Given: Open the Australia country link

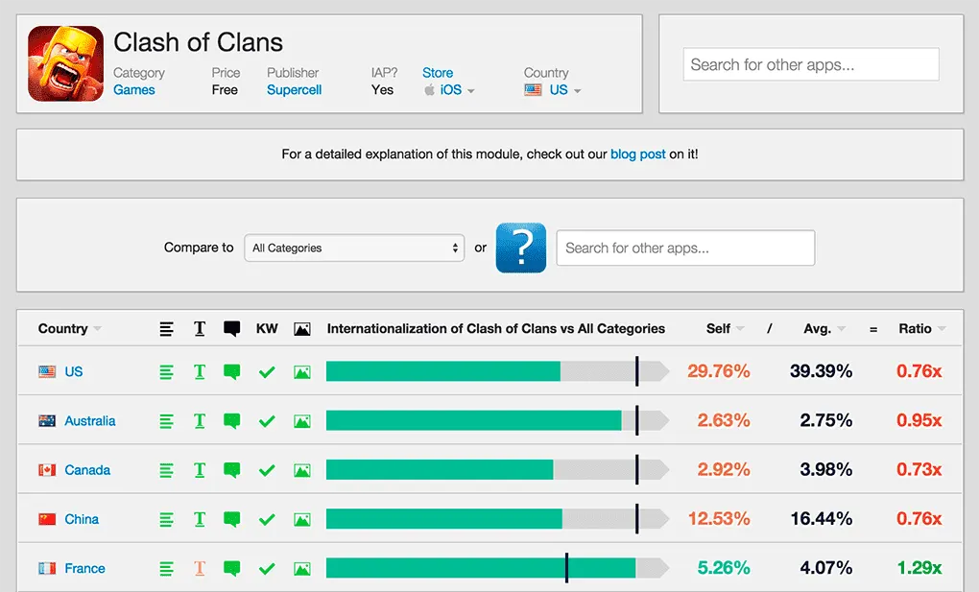Looking at the screenshot, I should (x=90, y=421).
